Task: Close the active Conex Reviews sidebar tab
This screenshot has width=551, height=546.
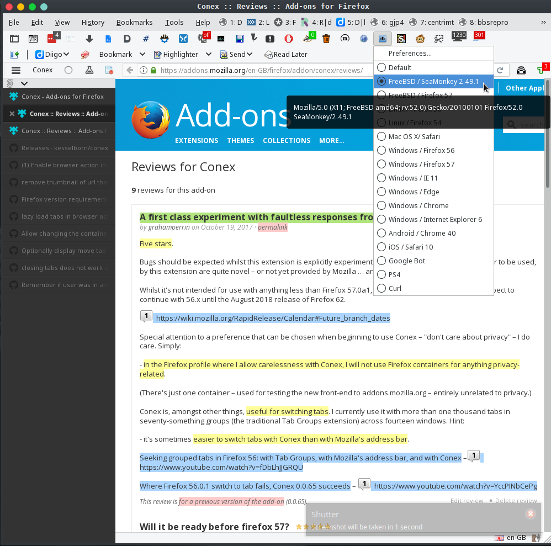Action: coord(12,114)
